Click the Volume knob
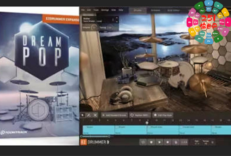231x156 pixels. [94, 28]
